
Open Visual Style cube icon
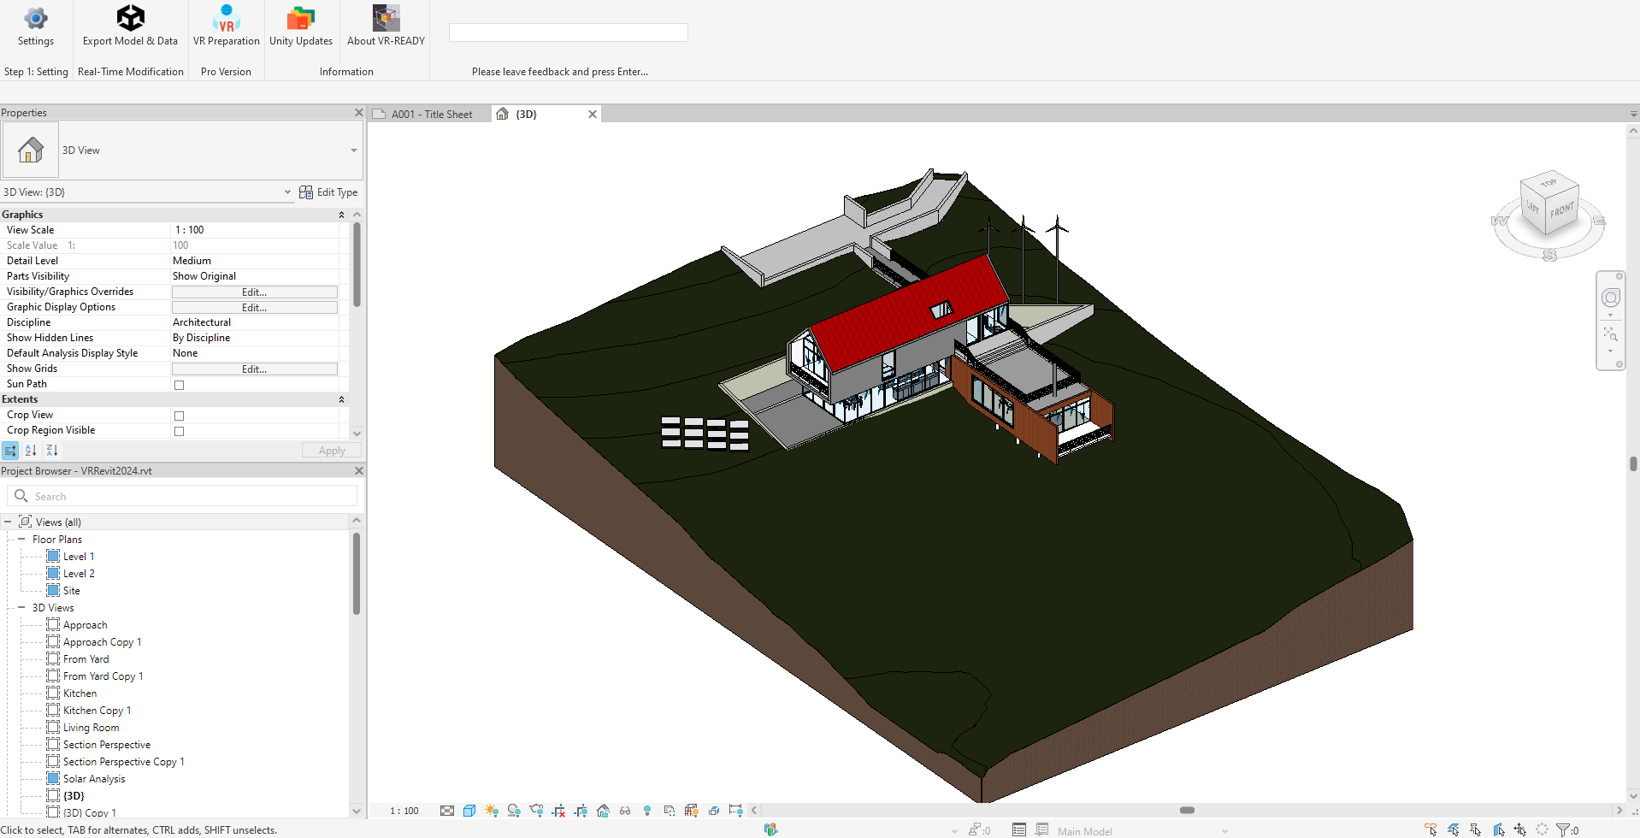(469, 811)
